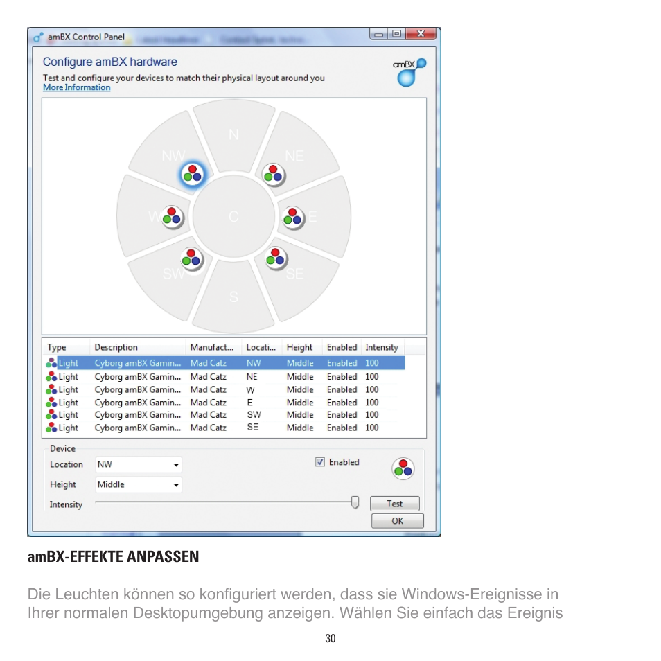Viewport: 661px width, 661px height.
Task: Select the N segment of the compass
Action: point(234,135)
